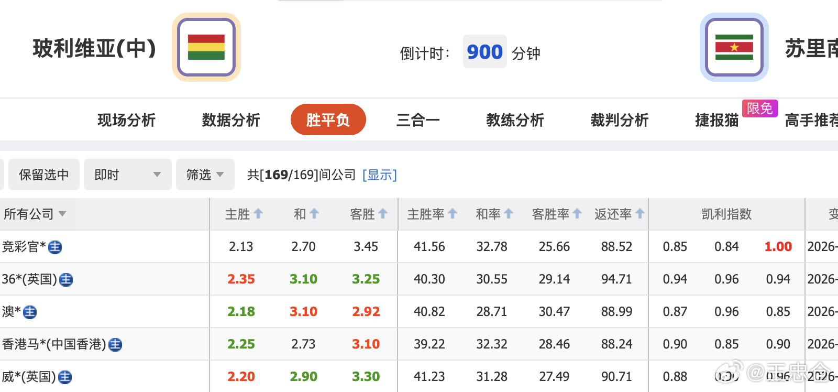Viewport: 838px width, 392px height.
Task: Click team name 玻利维亚(中)
Action: (x=95, y=48)
